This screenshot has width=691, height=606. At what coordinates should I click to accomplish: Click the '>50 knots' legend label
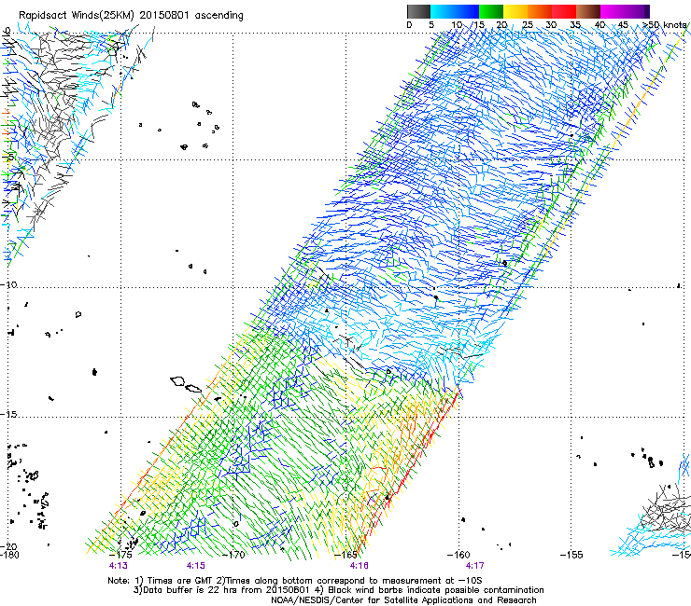pyautogui.click(x=664, y=24)
